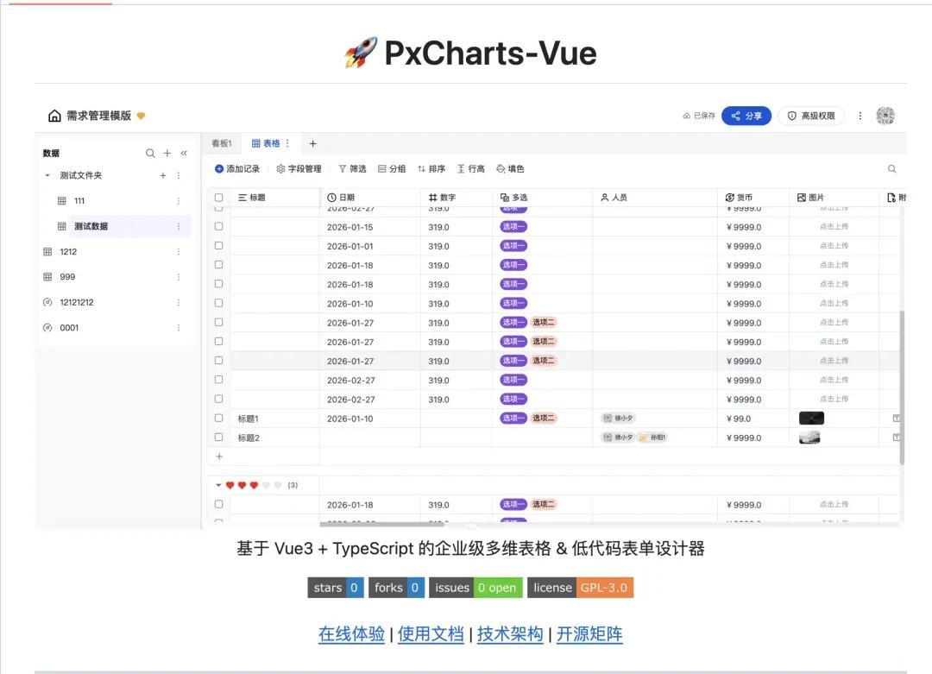Click the three-dot menu on 表格 tab
This screenshot has height=674, width=932.
287,143
